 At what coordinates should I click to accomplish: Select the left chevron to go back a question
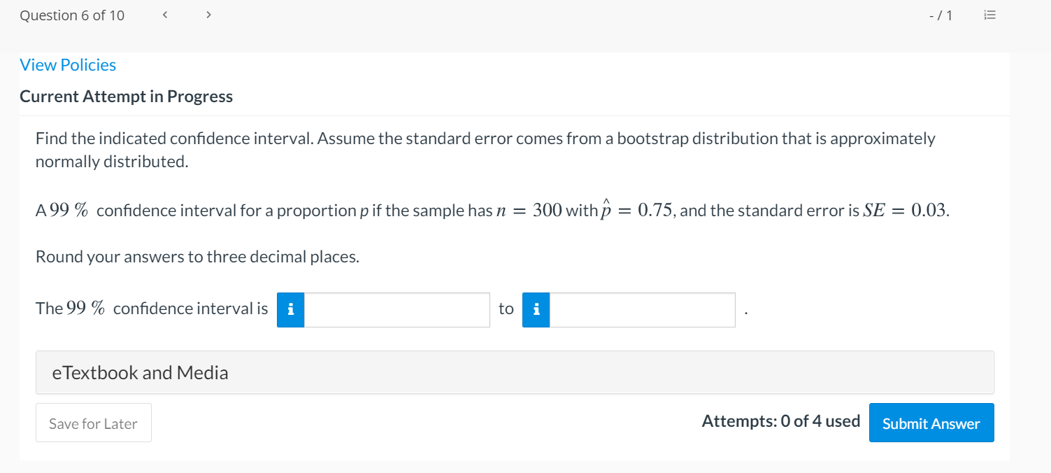coord(164,14)
